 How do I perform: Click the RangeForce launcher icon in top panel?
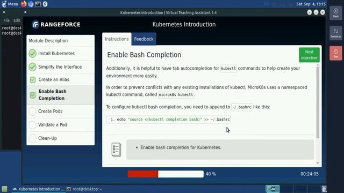tap(45, 4)
